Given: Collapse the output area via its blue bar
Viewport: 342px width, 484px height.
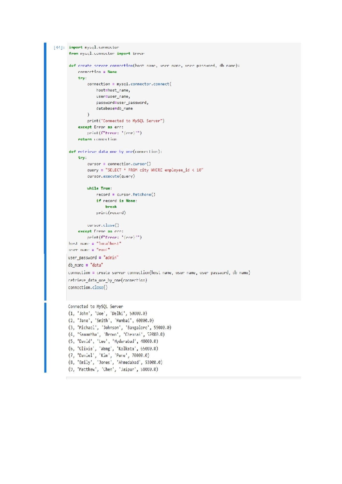Looking at the screenshot, I should click(45, 337).
